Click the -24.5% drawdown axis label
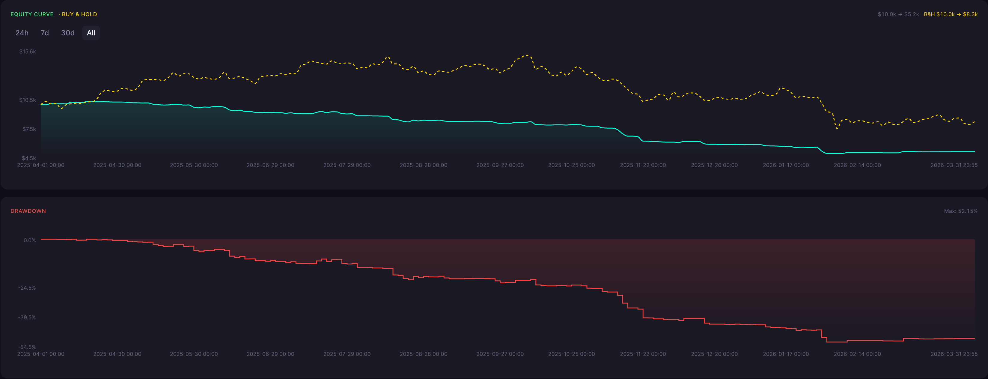Viewport: 988px width, 379px height. coord(27,288)
